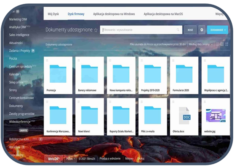Open the website.jpg image thumbnail
Image resolution: width=235 pixels, height=168 pixels.
click(x=216, y=115)
